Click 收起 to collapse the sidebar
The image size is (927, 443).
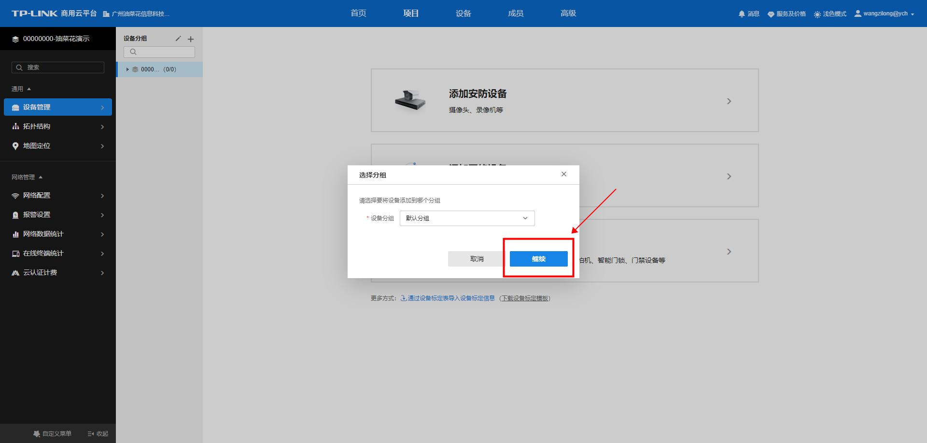(x=98, y=434)
